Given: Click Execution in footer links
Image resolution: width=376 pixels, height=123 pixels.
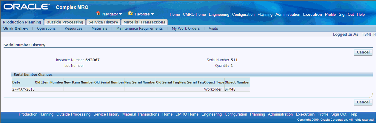Looking at the screenshot, I should tap(305, 114).
